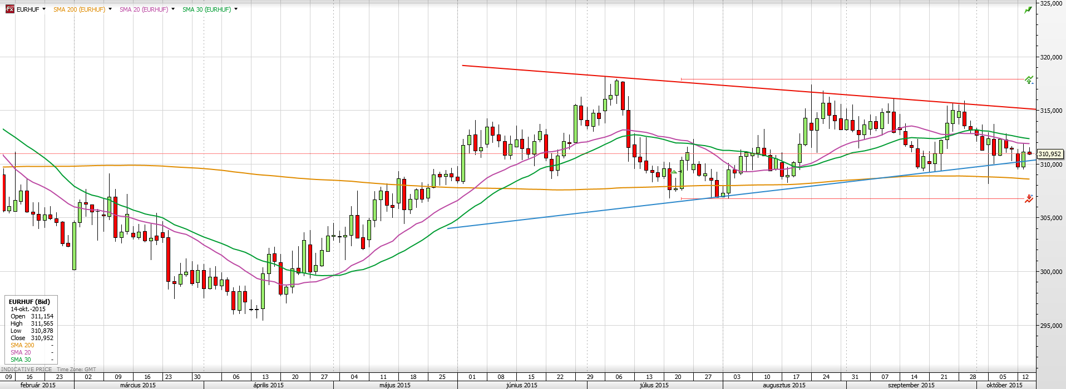Screen dimensions: 1066x389
Task: Click the április 2015 month label
Action: pyautogui.click(x=268, y=385)
